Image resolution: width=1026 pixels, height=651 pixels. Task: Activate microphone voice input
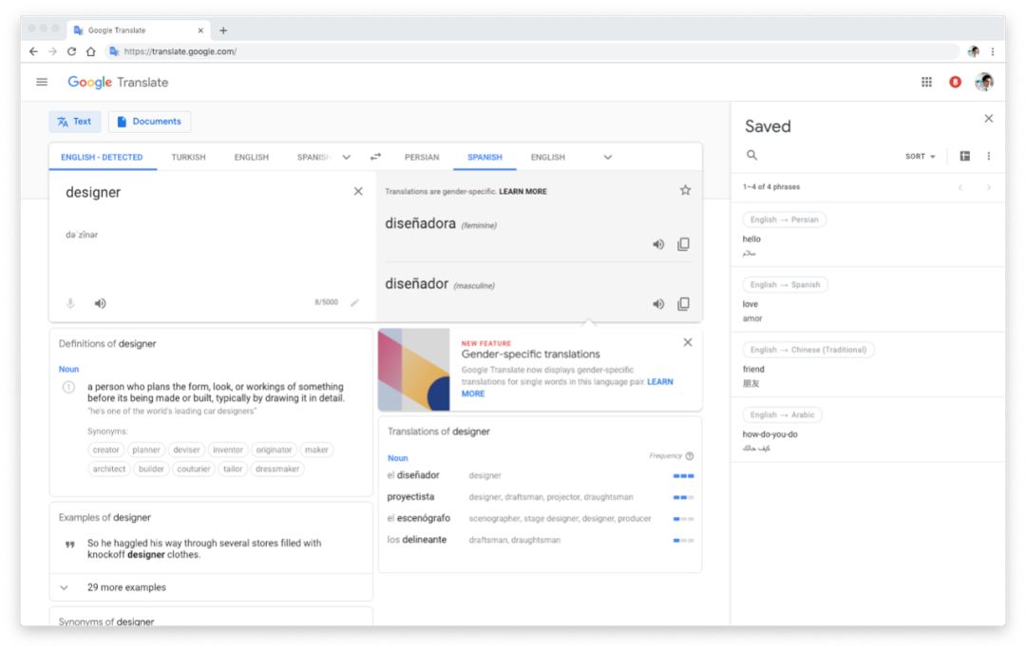coord(70,303)
